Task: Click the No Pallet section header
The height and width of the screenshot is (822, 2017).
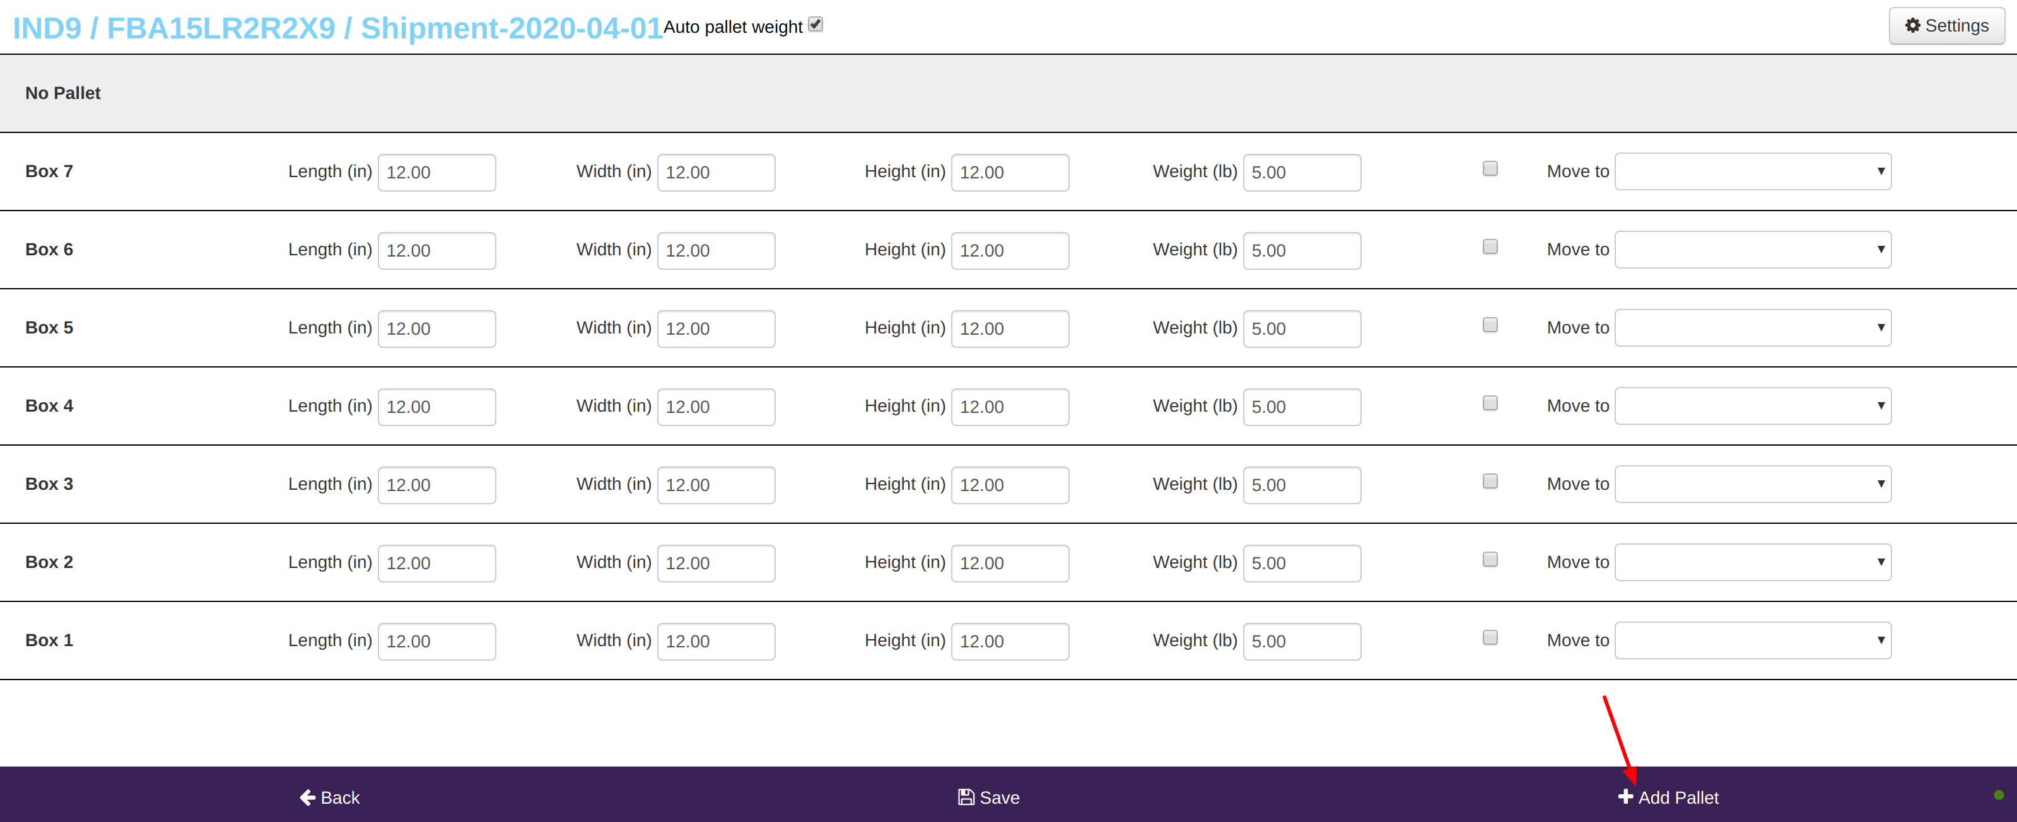Action: point(62,93)
